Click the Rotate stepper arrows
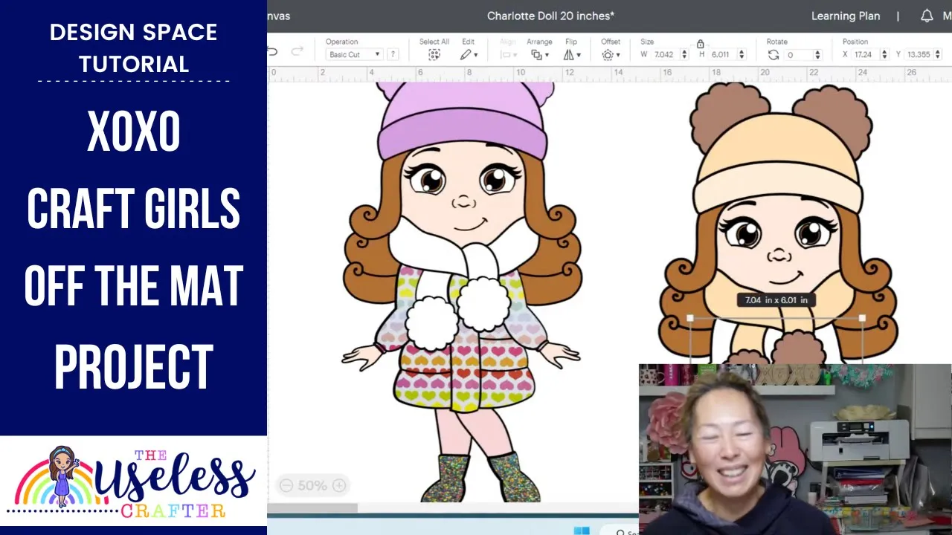952x535 pixels. 817,55
